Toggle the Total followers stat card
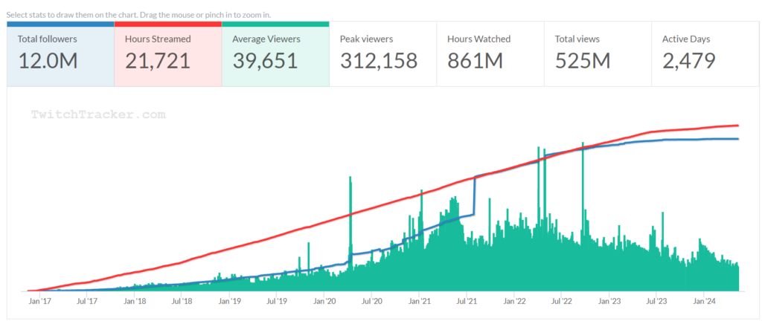This screenshot has height=321, width=762. coord(60,52)
